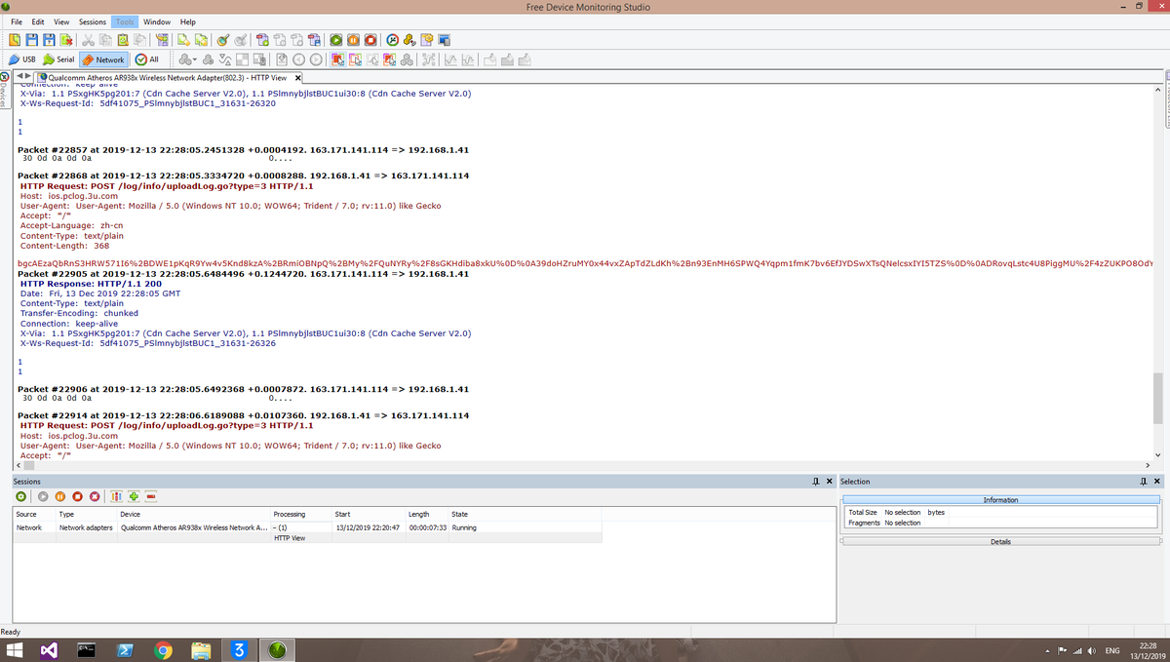Open Visual Studio from the taskbar
The image size is (1170, 662).
tap(51, 650)
